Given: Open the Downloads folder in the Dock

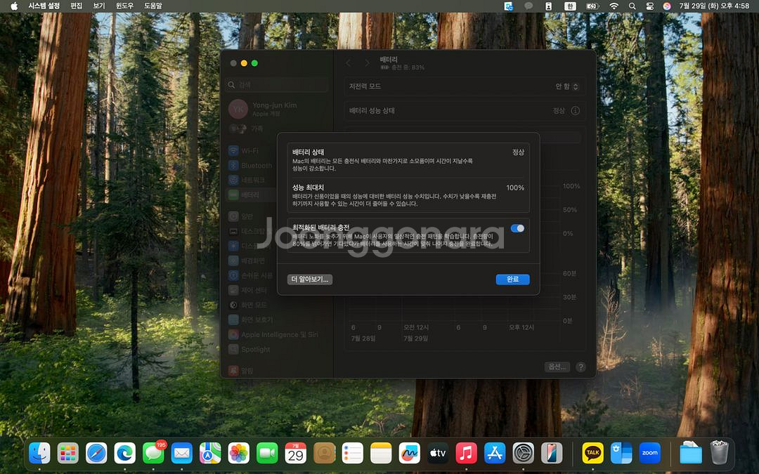Looking at the screenshot, I should point(691,453).
